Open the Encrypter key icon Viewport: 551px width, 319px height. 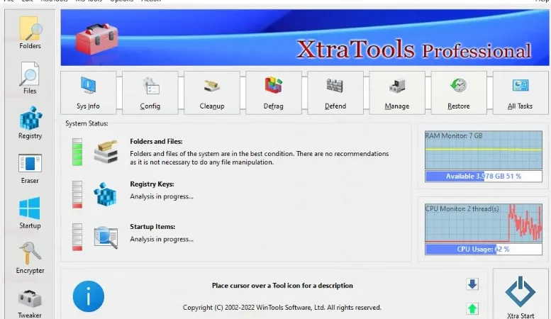click(x=30, y=257)
